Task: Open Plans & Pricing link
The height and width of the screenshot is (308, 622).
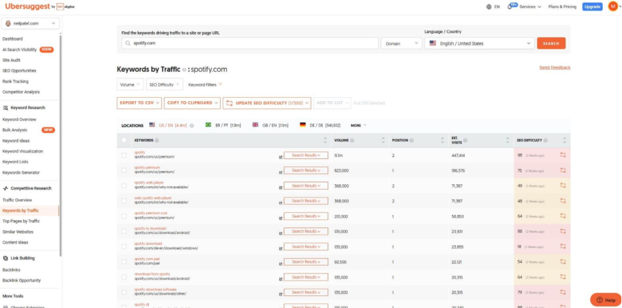Action: click(x=562, y=7)
